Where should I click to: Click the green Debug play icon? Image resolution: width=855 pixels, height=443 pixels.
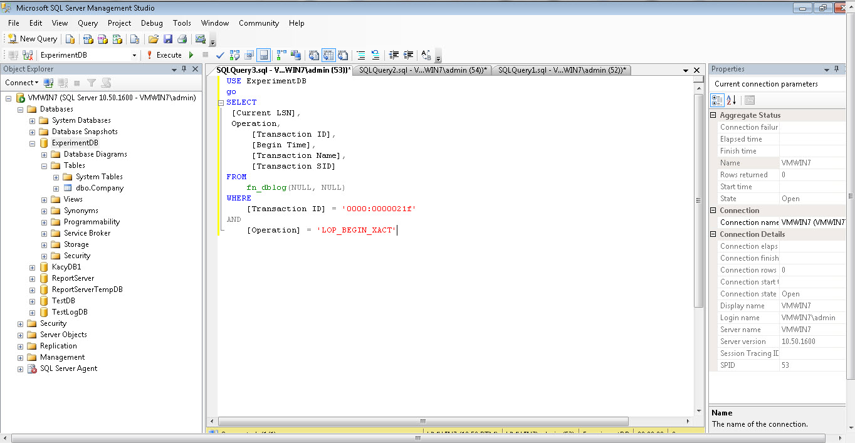(x=191, y=55)
